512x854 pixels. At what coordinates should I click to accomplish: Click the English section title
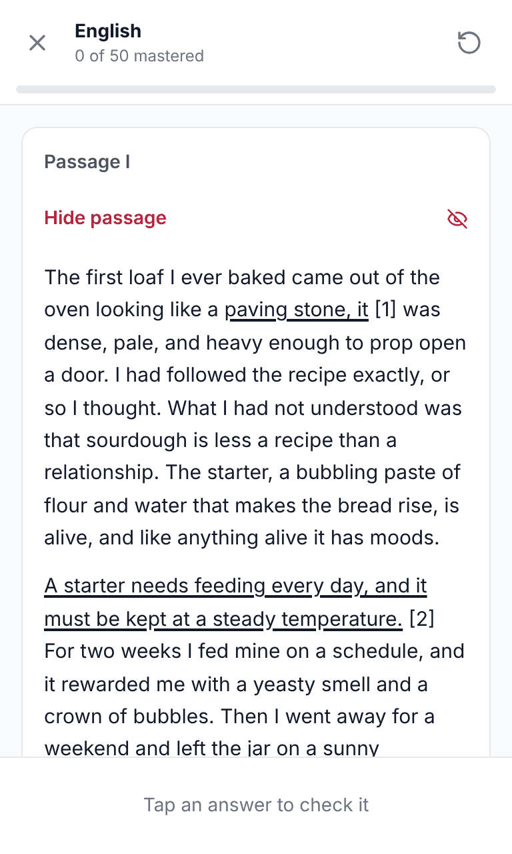(108, 31)
